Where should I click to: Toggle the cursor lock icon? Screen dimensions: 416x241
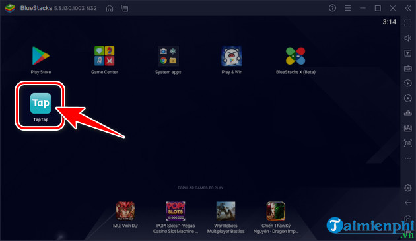[408, 53]
